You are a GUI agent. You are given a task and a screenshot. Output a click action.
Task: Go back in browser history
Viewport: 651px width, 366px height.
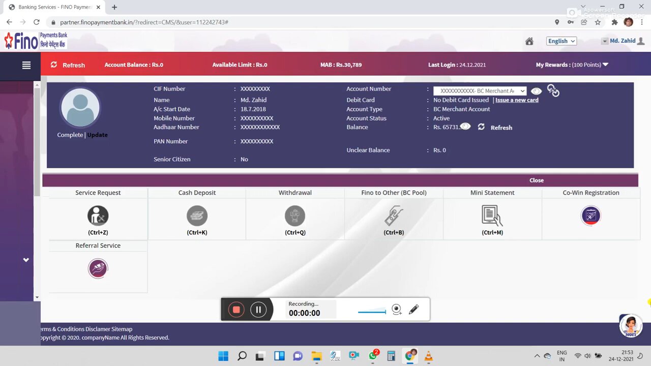tap(9, 22)
